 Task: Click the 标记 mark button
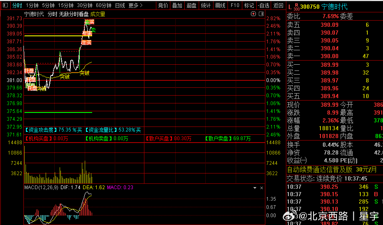(249, 5)
